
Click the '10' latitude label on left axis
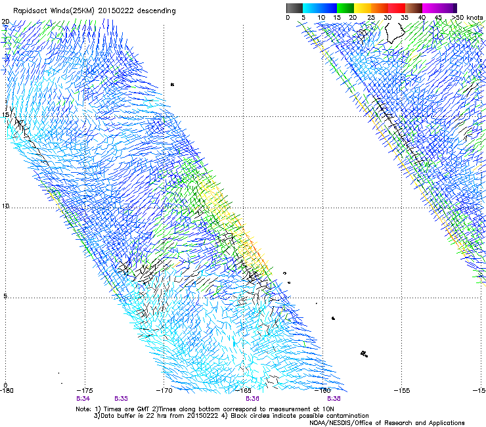pos(5,206)
